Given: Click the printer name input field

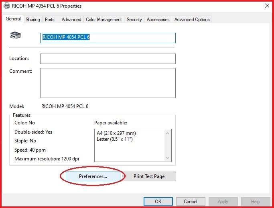Looking at the screenshot, I should pyautogui.click(x=108, y=38).
